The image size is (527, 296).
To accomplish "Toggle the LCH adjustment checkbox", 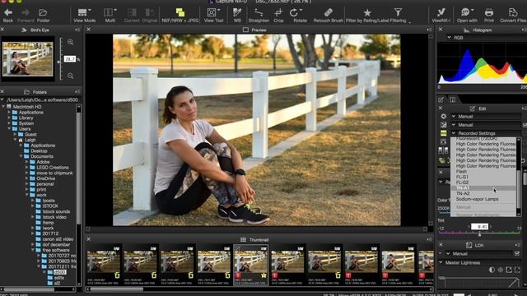I will (x=517, y=253).
